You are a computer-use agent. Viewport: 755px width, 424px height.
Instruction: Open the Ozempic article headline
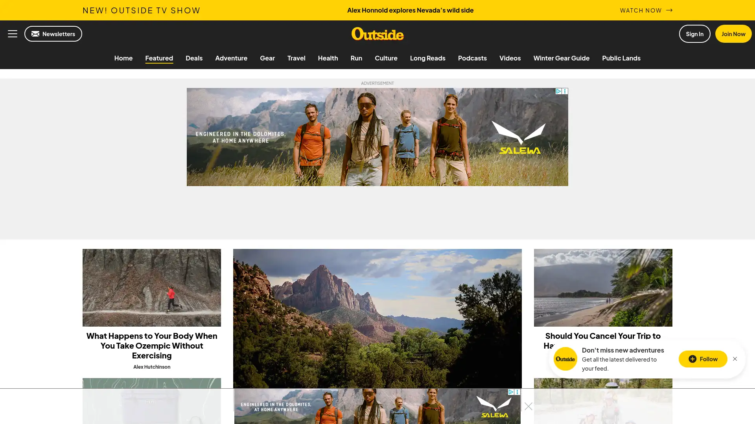tap(152, 345)
